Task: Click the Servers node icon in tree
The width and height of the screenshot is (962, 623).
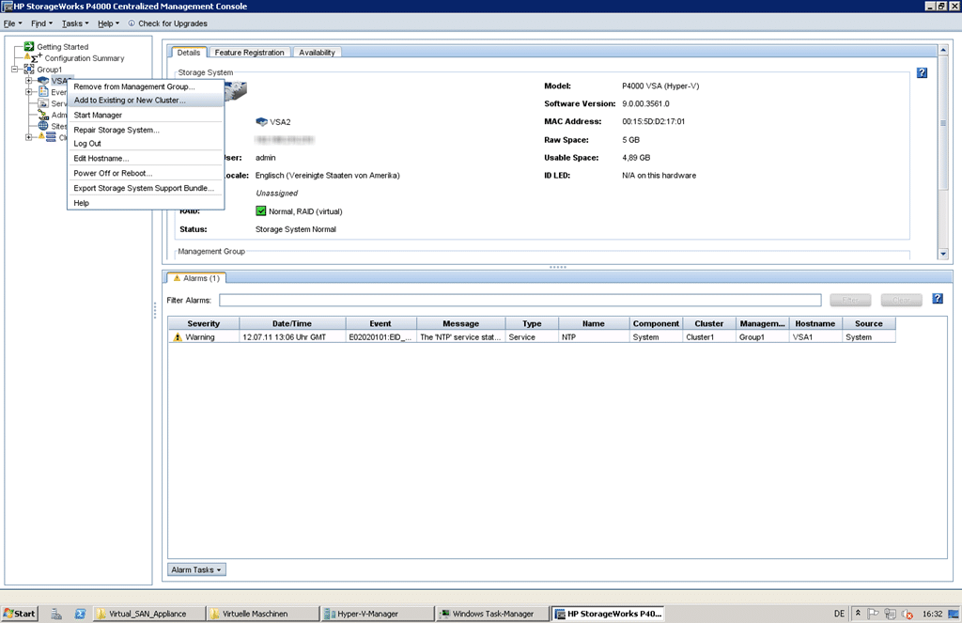Action: [x=43, y=103]
